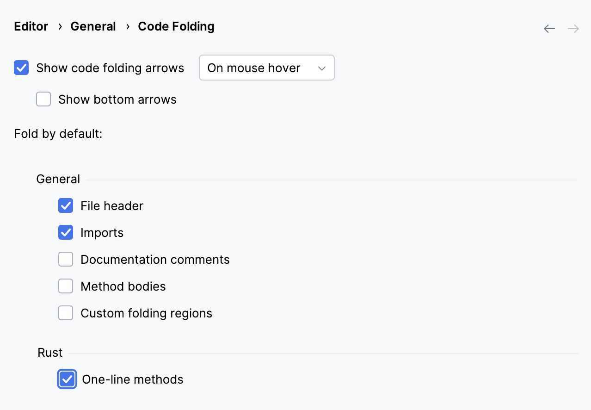The height and width of the screenshot is (410, 591).
Task: Uncheck File header folding
Action: (x=66, y=205)
